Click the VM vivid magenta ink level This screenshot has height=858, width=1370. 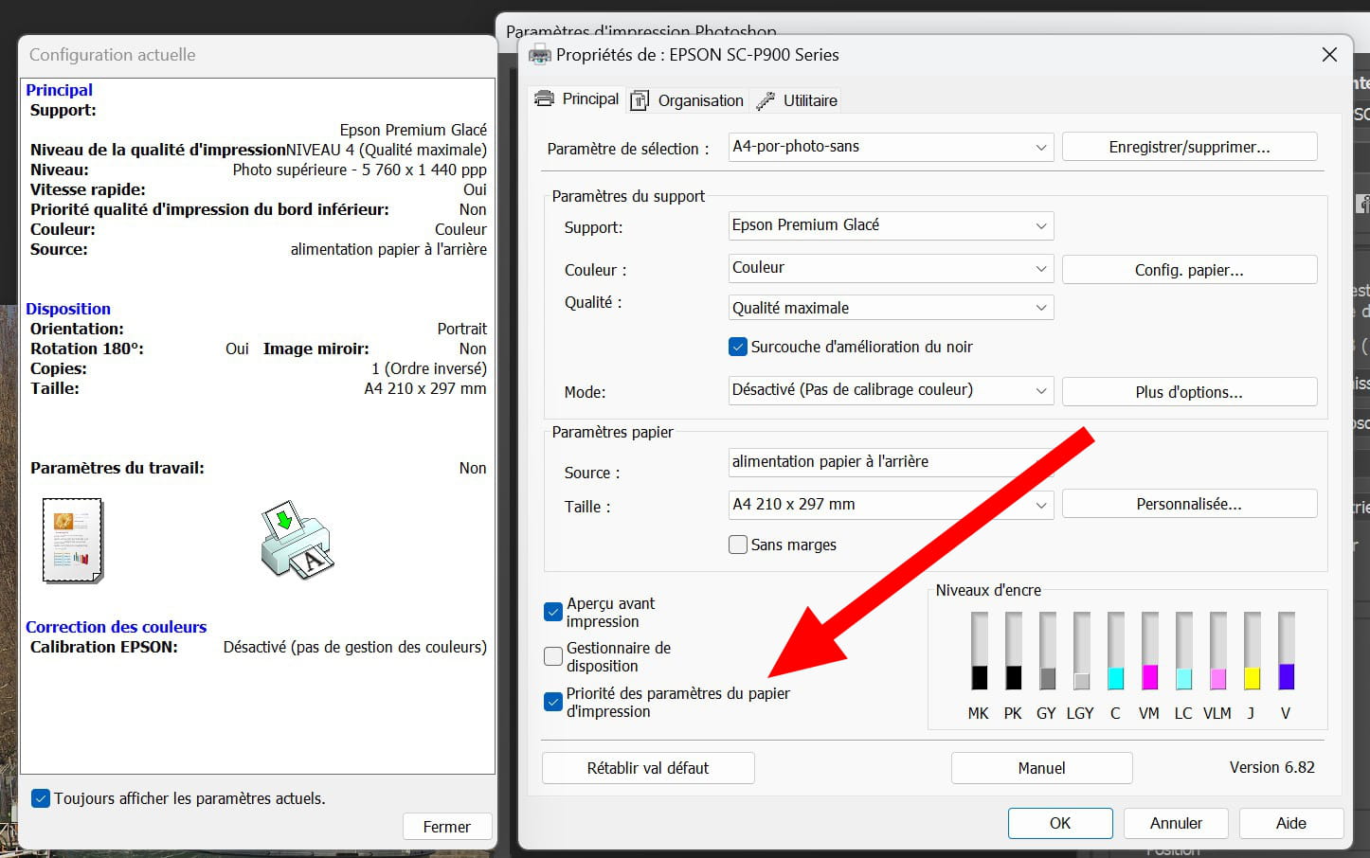click(x=1150, y=651)
